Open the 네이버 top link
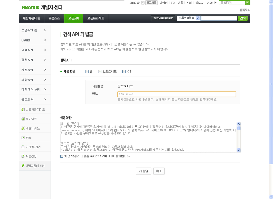 pyautogui.click(x=163, y=2)
